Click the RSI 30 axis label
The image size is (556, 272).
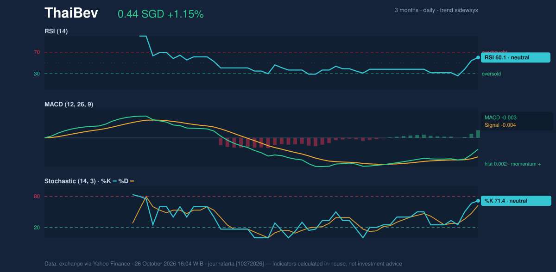click(x=37, y=74)
